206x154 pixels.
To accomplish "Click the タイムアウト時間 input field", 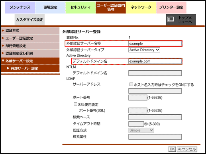I will [x=136, y=124].
